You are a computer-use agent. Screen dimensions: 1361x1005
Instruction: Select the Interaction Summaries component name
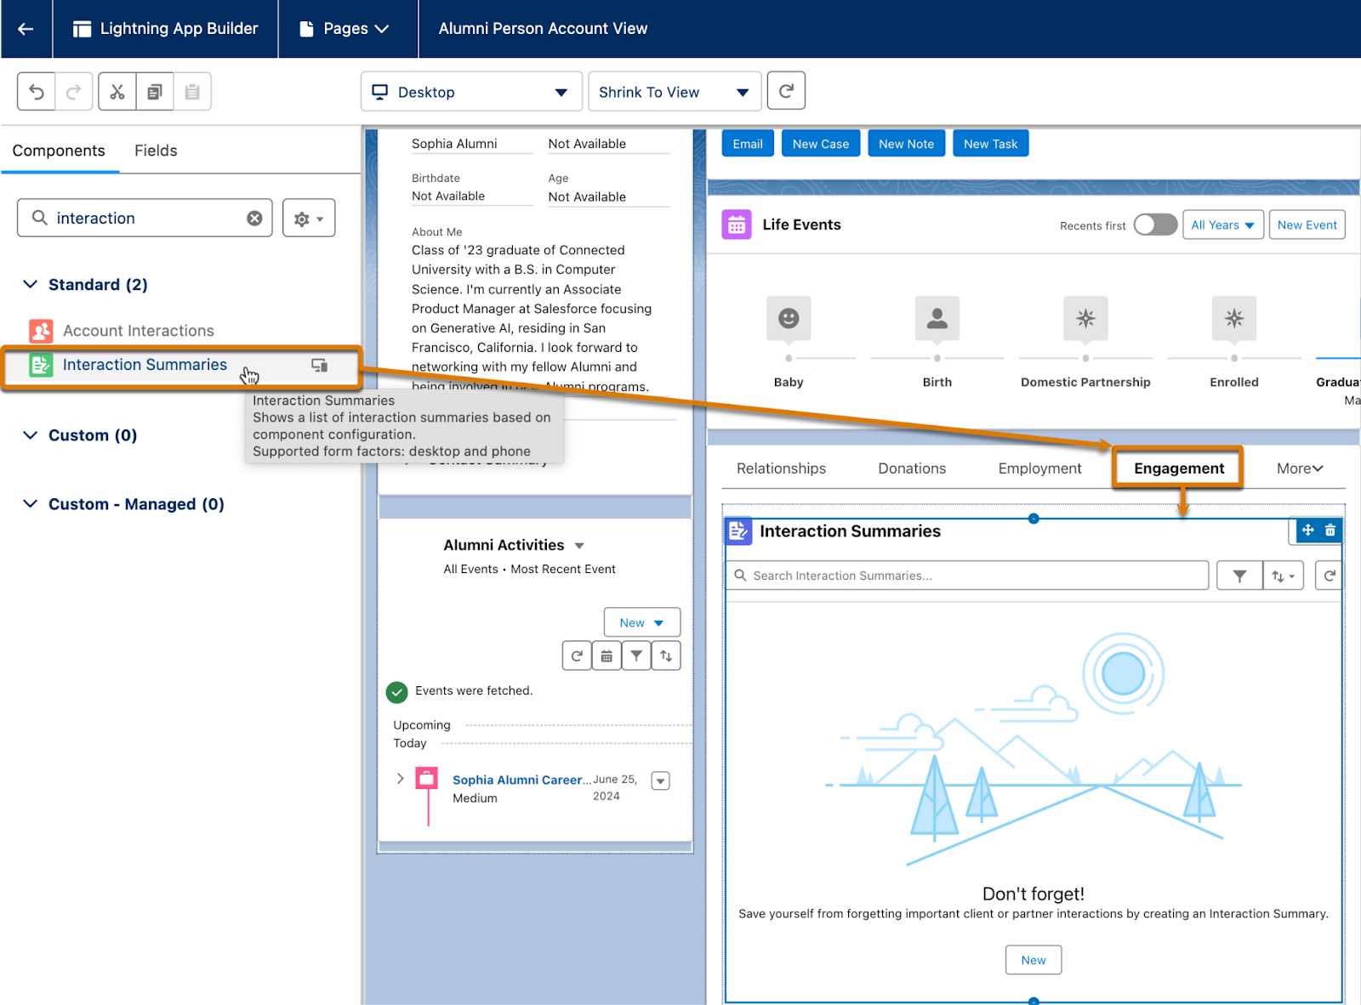145,365
